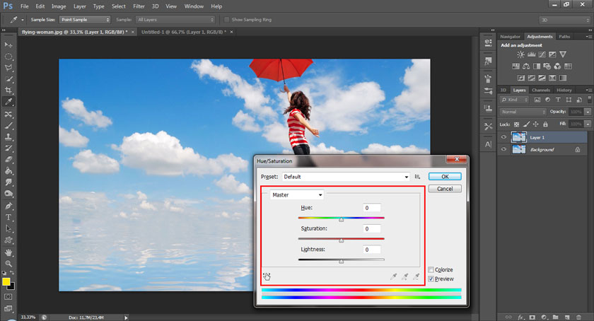Image resolution: width=594 pixels, height=321 pixels.
Task: Select the Path Selection tool
Action: click(8, 229)
